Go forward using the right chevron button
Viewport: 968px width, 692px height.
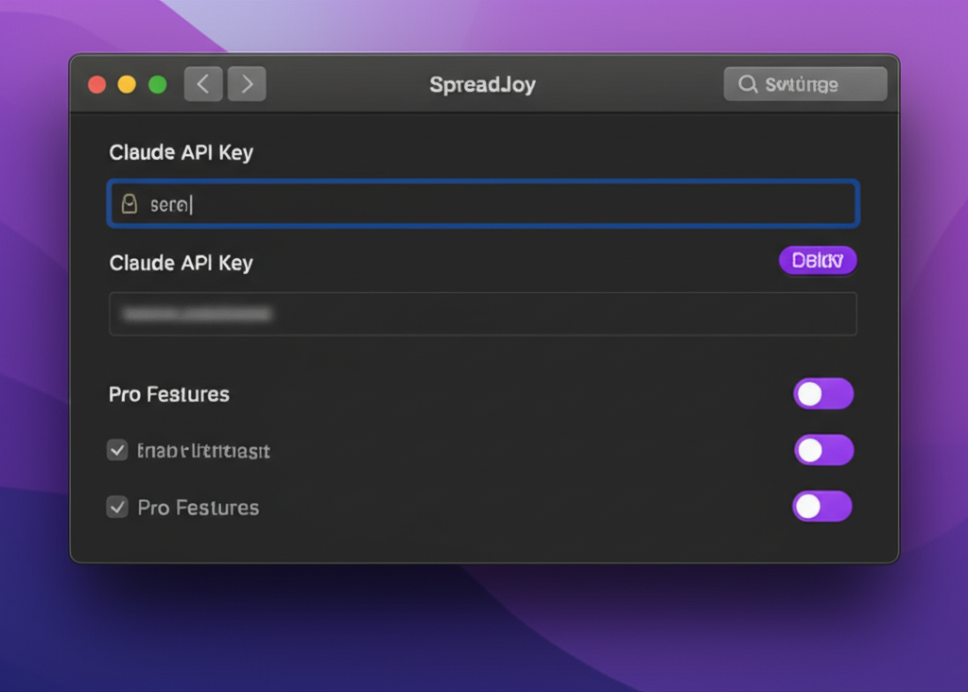[x=247, y=84]
